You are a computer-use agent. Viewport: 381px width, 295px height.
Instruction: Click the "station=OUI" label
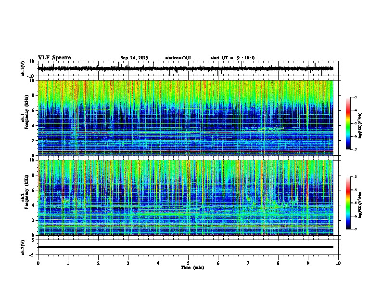178,58
